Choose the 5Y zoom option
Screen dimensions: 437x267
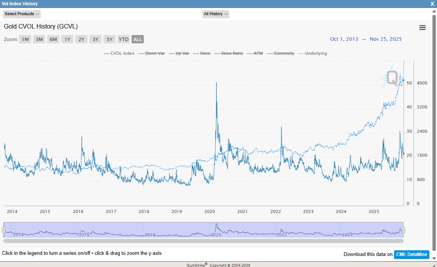[110, 39]
